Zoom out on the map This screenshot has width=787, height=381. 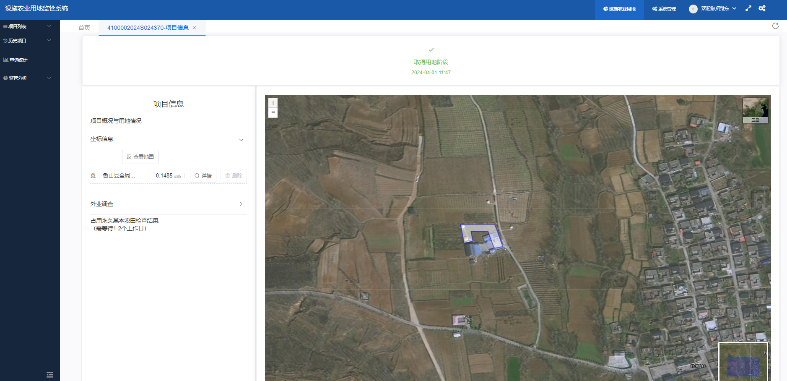click(x=273, y=112)
